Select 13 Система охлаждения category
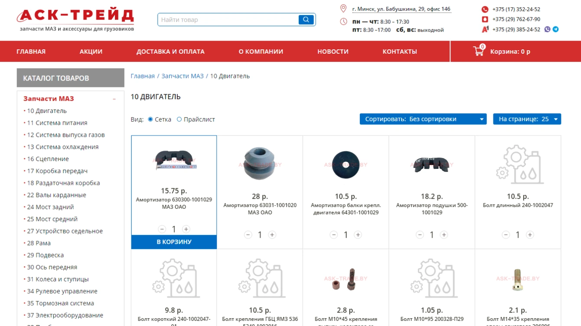The width and height of the screenshot is (581, 326). [63, 147]
